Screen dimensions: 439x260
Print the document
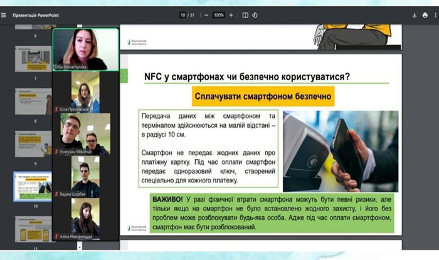coord(425,14)
